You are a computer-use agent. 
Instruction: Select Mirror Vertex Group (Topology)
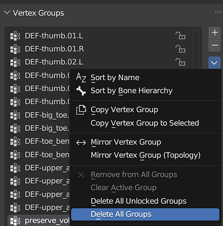pyautogui.click(x=145, y=155)
